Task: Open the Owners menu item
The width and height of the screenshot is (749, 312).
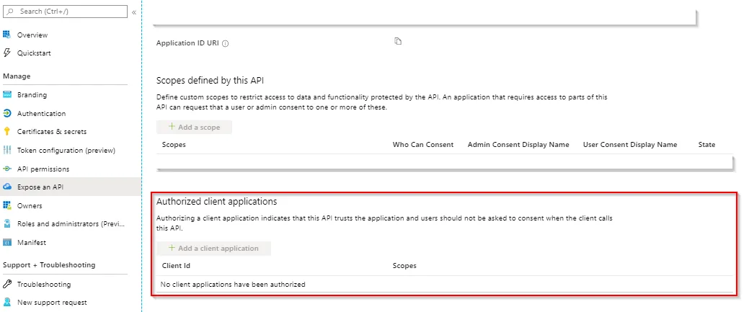Action: 30,205
